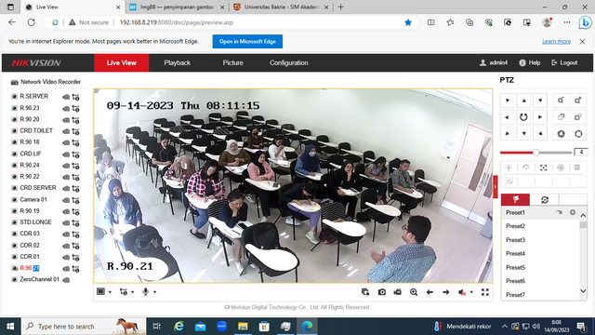The height and width of the screenshot is (335, 595).
Task: Go to previous page arrow in toolbar
Action: point(430,292)
